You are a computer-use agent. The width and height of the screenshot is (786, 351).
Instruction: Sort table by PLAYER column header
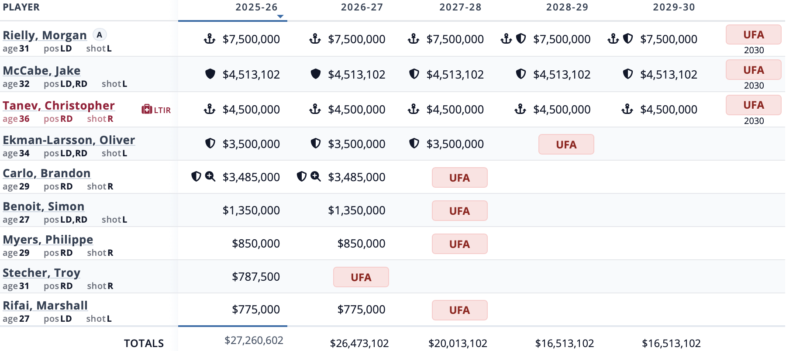click(21, 7)
